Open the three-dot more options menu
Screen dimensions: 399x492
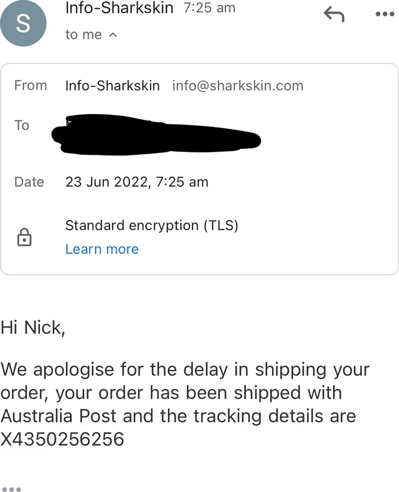(x=384, y=14)
